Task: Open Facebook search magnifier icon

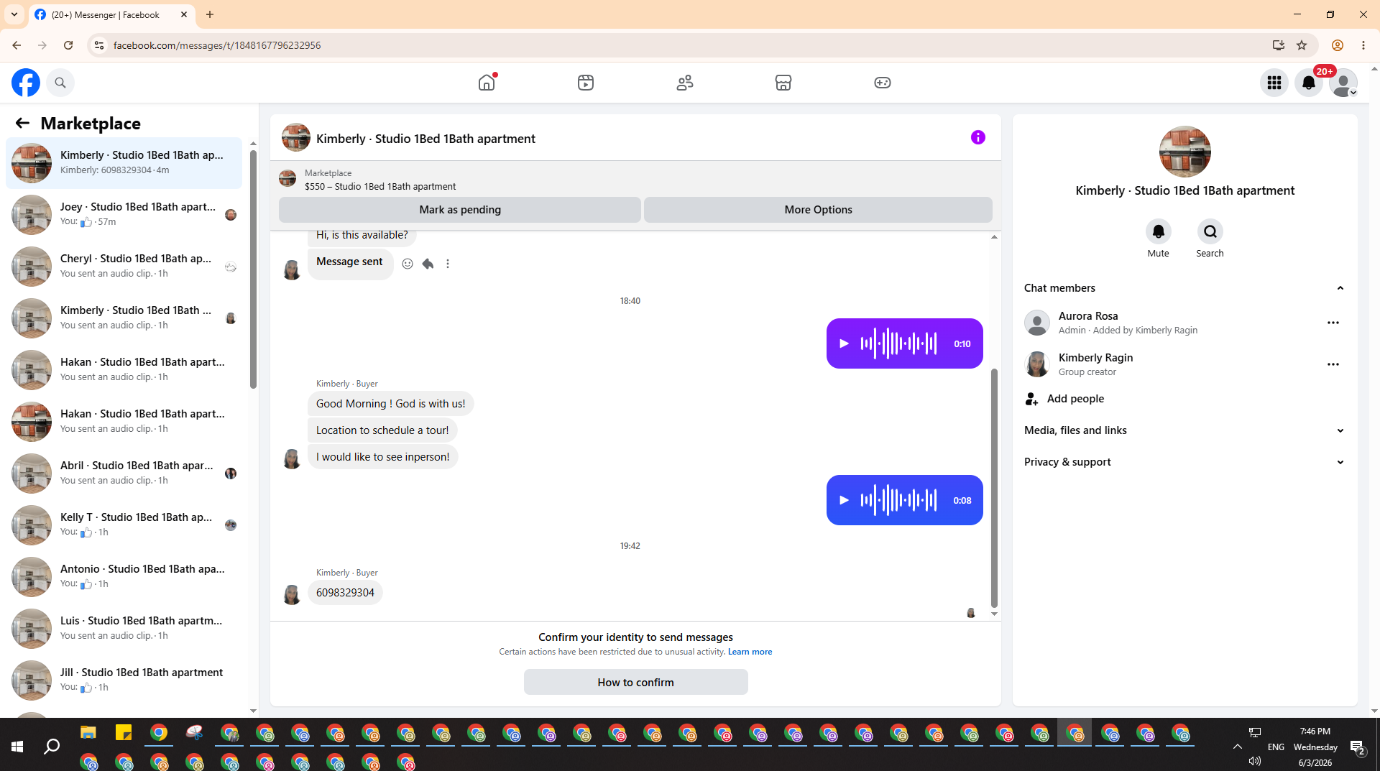Action: click(x=60, y=83)
